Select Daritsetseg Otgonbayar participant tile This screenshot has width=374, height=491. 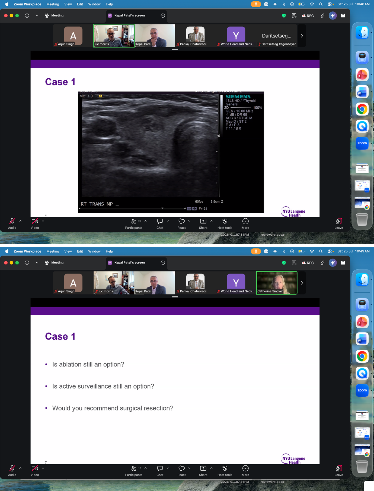277,36
